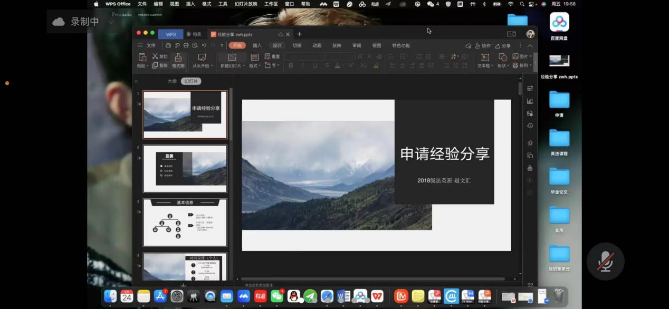Click the Format Painter (格式刷) icon
Viewport: 669px width, 309px height.
coord(178,57)
